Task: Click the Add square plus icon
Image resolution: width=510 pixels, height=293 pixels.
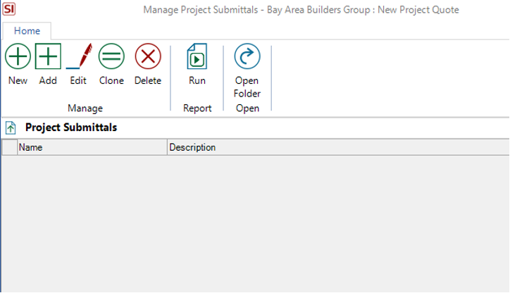Action: point(48,56)
